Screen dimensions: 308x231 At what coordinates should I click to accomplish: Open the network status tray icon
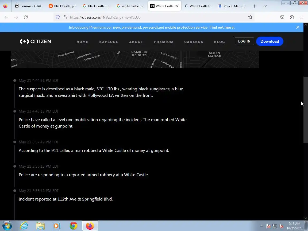275,226
